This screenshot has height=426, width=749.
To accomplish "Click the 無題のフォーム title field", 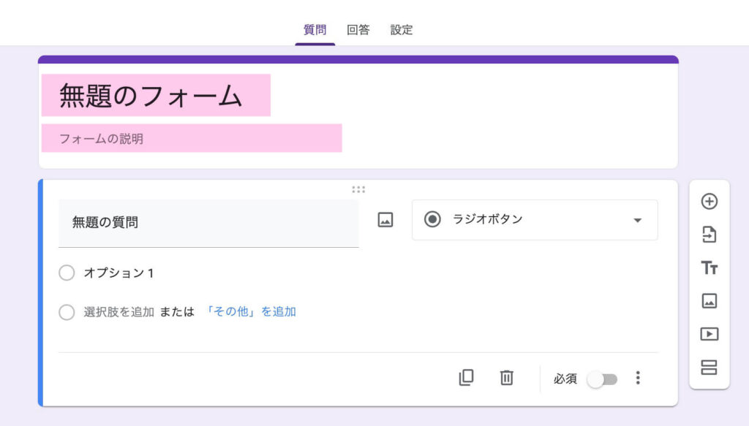I will pyautogui.click(x=156, y=96).
